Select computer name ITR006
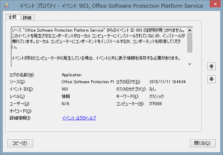The height and width of the screenshot is (155, 223). (x=156, y=104)
